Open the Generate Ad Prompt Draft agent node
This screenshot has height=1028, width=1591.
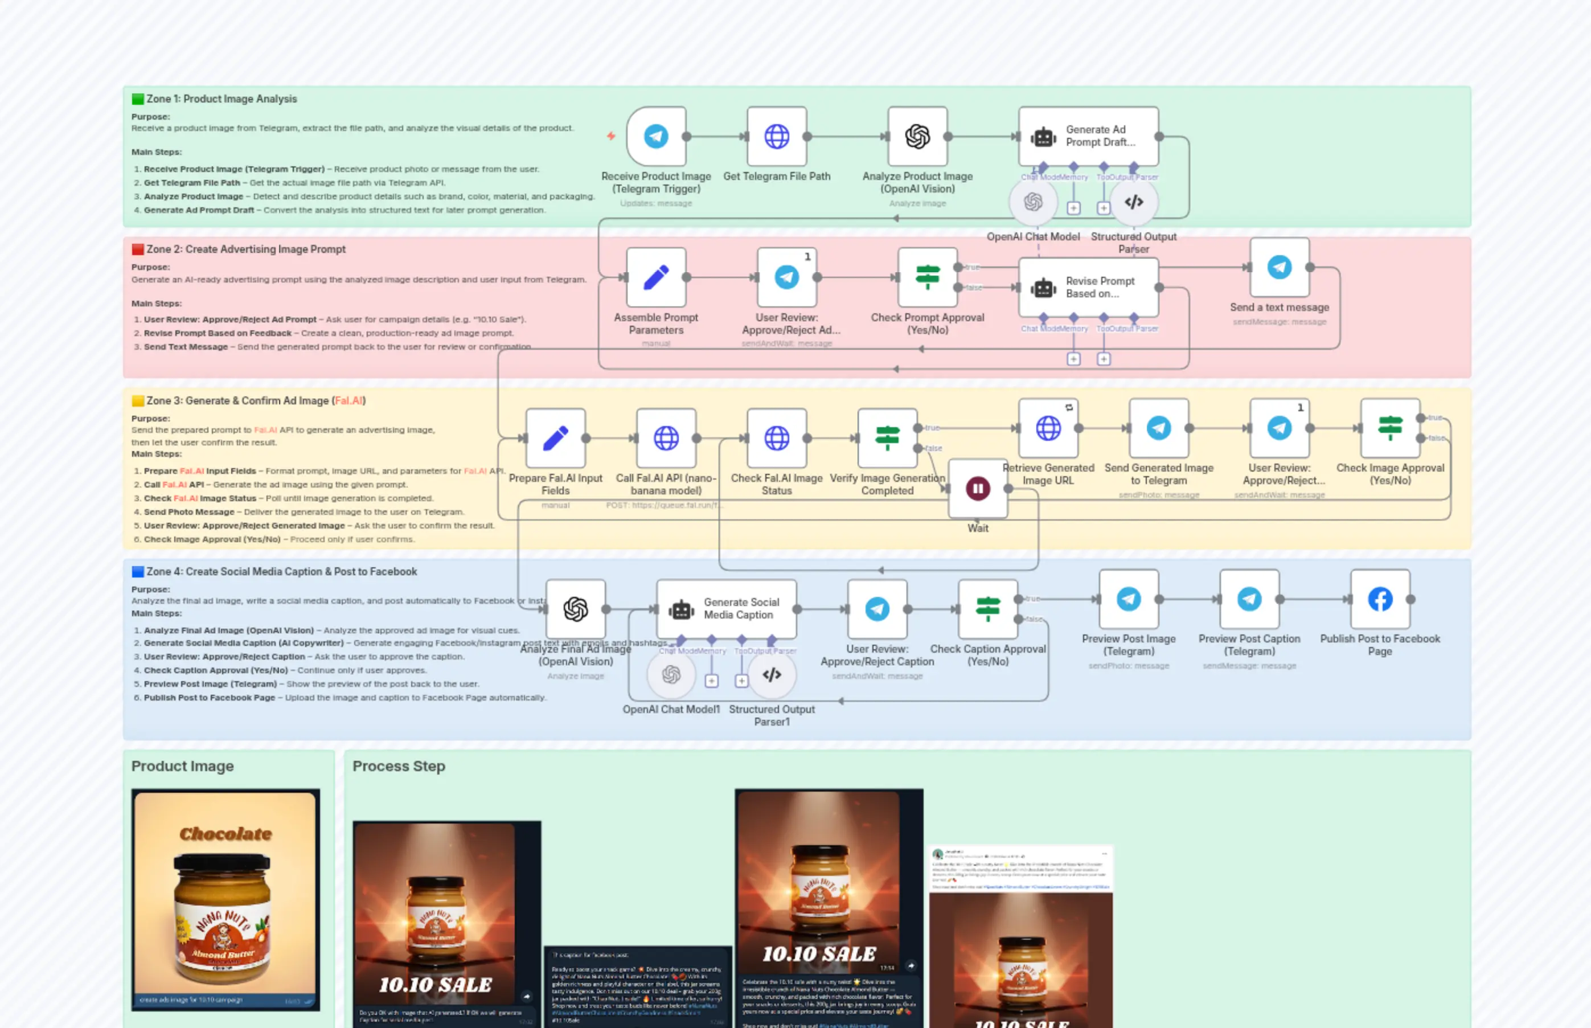point(1088,136)
